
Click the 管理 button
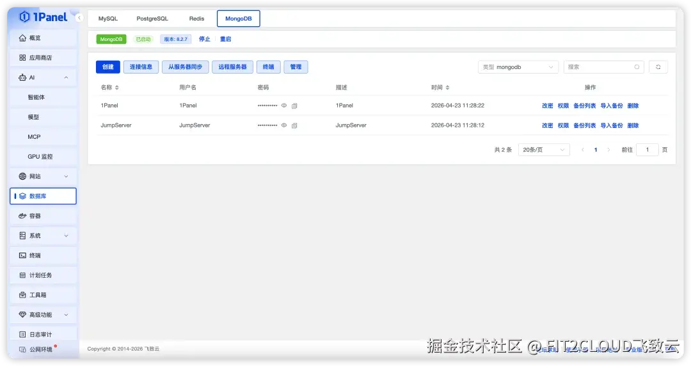point(296,67)
